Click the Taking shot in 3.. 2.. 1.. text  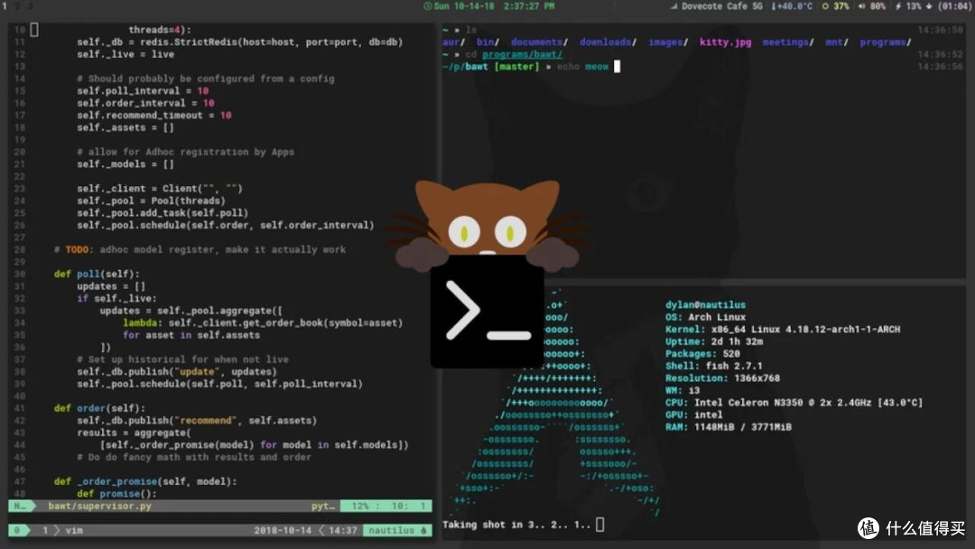516,525
